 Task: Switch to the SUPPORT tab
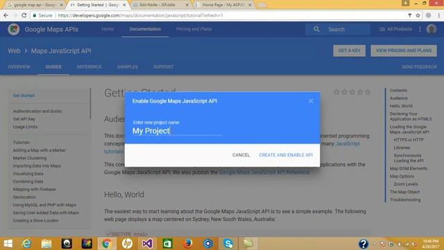point(164,67)
